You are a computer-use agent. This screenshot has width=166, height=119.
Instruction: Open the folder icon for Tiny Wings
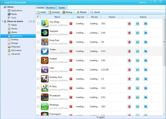pos(146,23)
